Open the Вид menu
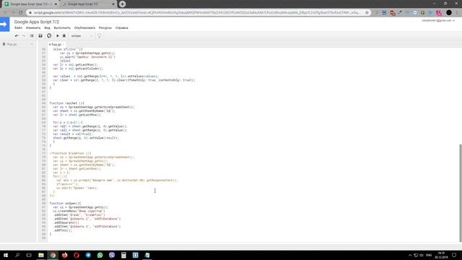 tap(47, 27)
